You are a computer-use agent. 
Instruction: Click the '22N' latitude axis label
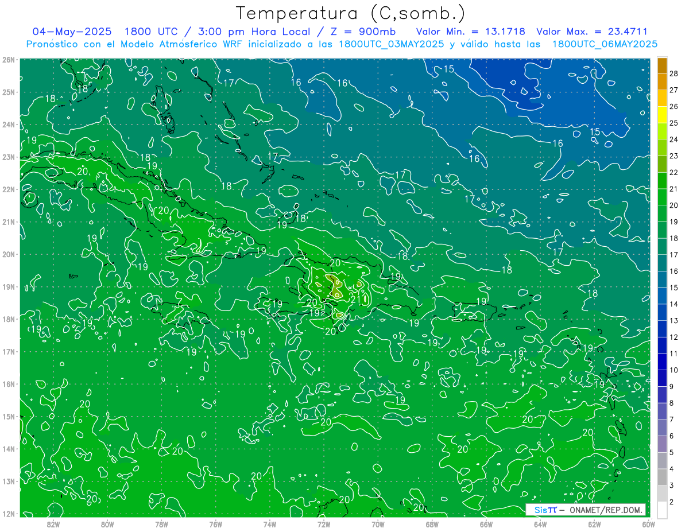[9, 189]
